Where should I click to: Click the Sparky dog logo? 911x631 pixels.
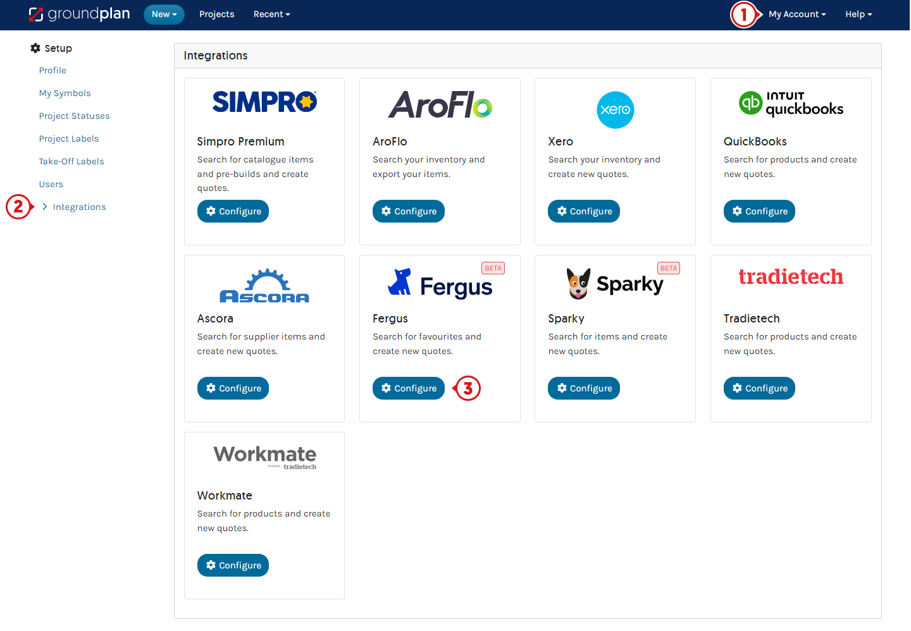(578, 283)
